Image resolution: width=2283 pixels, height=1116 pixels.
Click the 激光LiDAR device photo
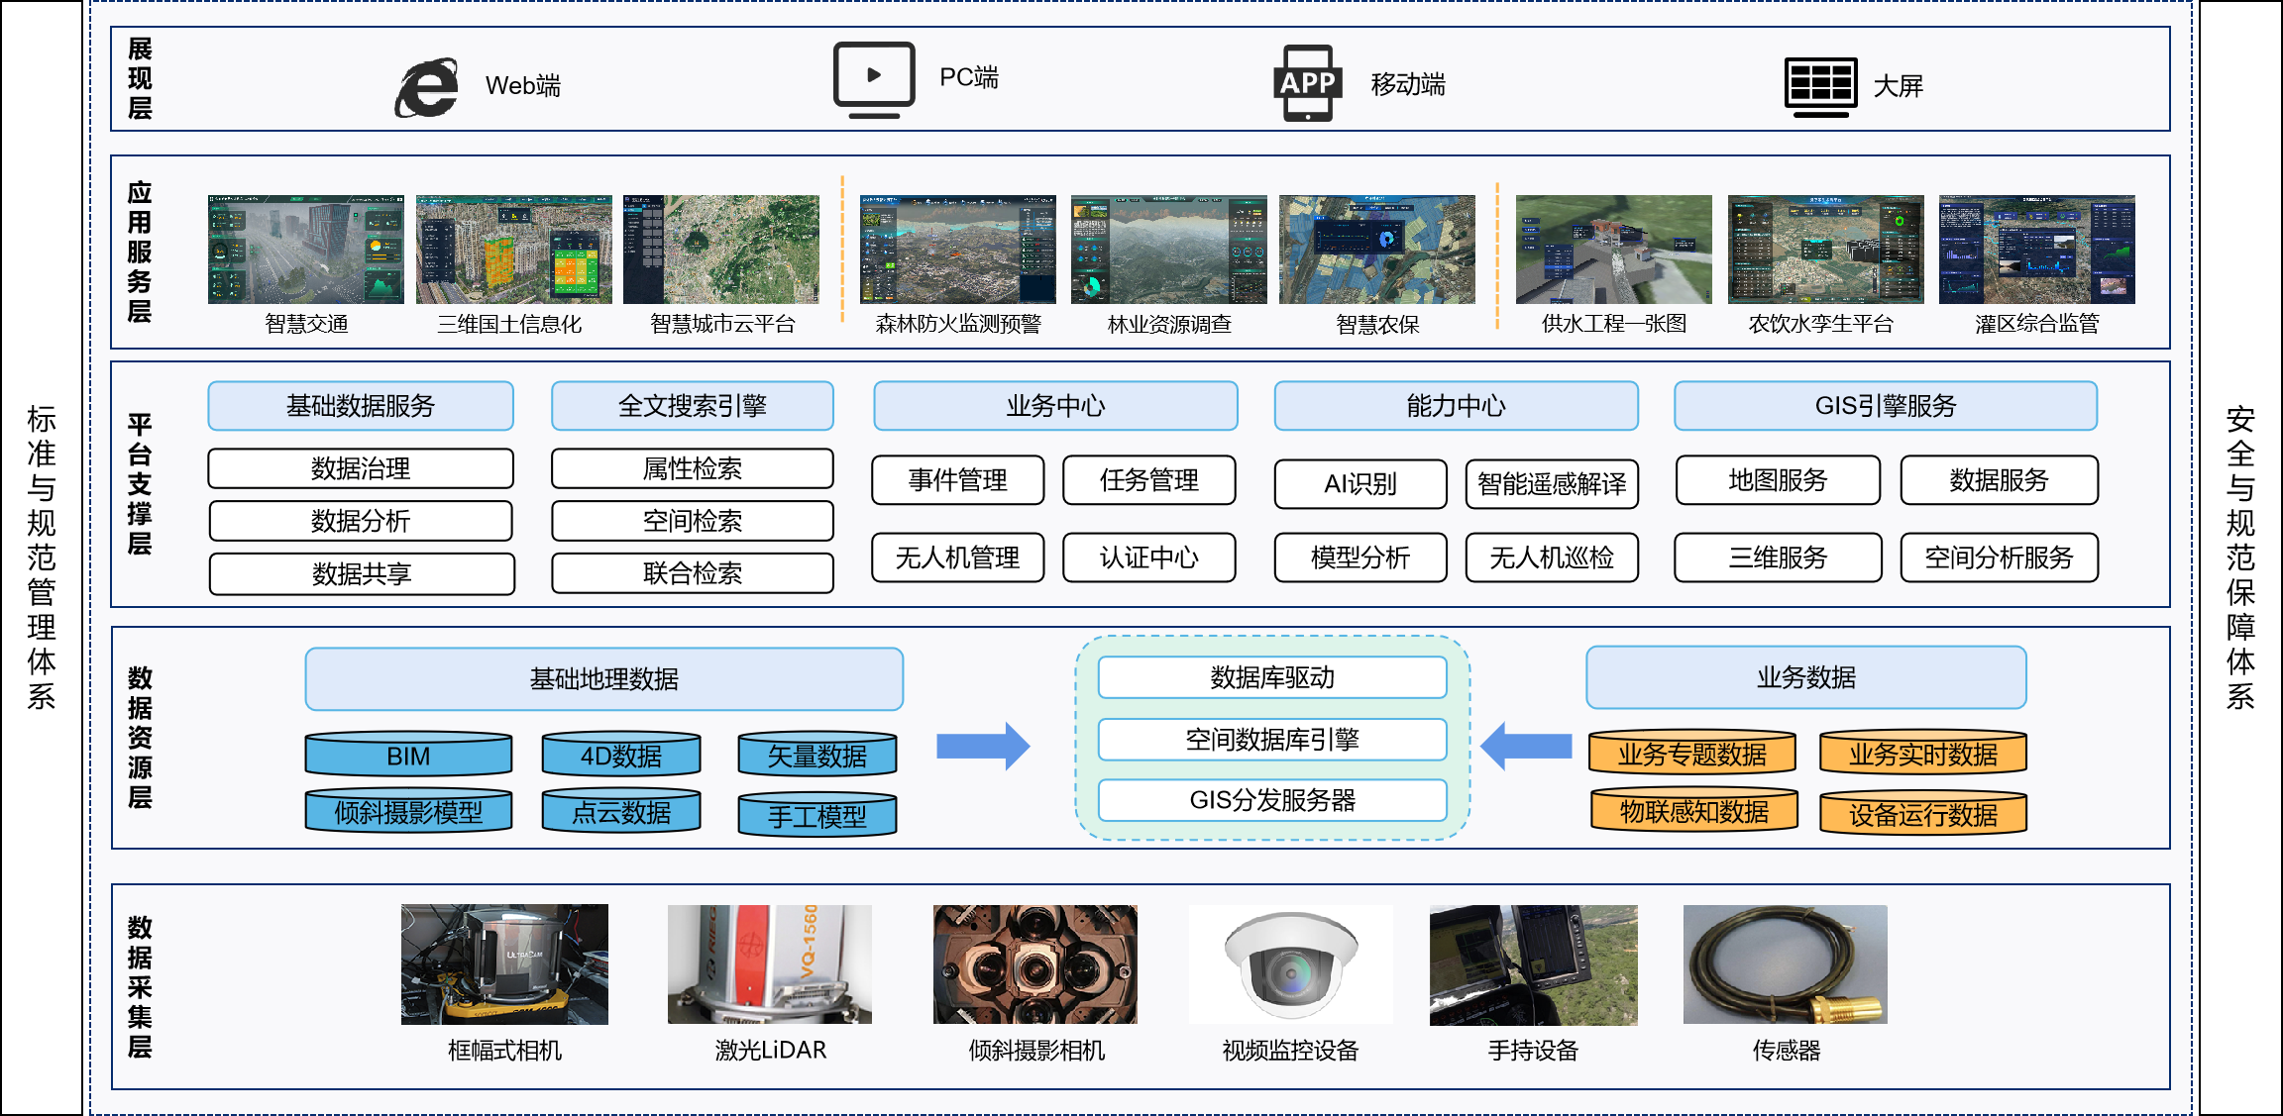point(769,964)
